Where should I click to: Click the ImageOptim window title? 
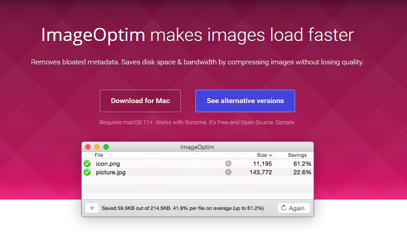pyautogui.click(x=197, y=147)
